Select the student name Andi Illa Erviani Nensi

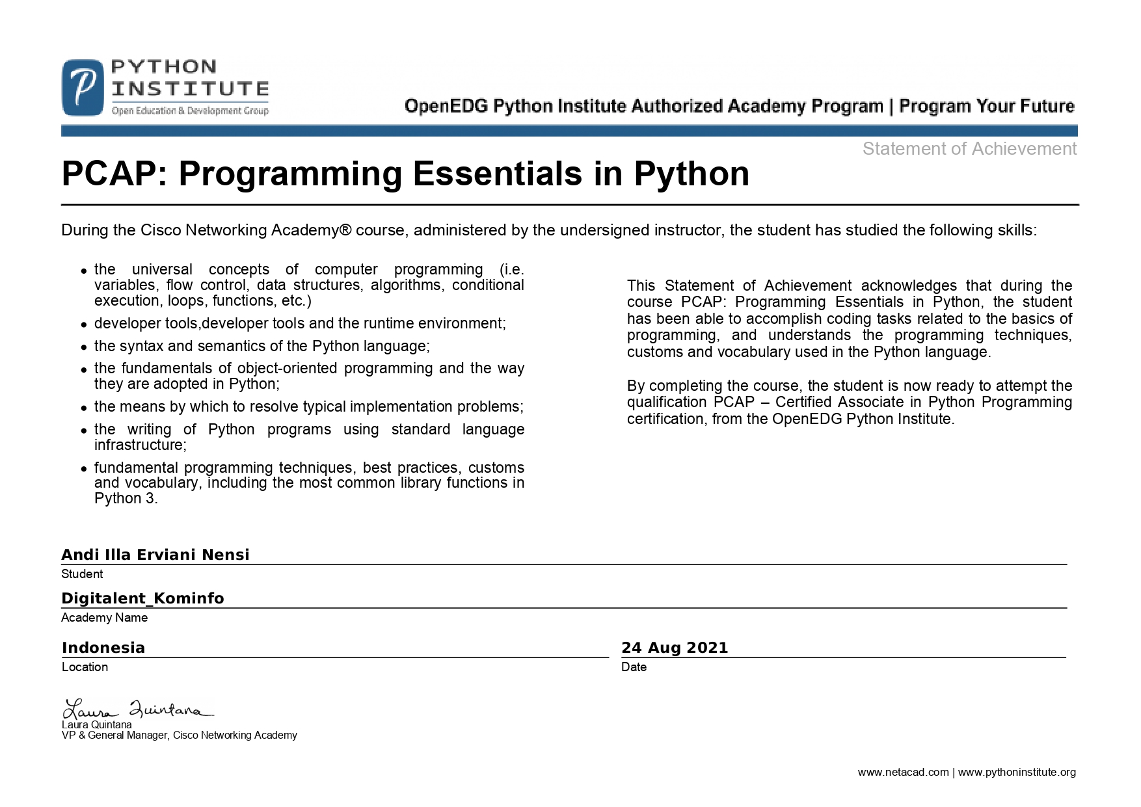155,555
